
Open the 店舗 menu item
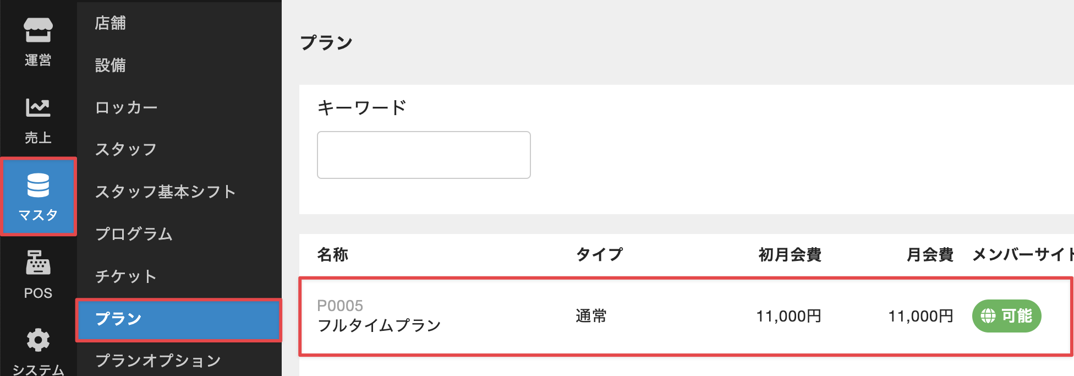pos(111,23)
